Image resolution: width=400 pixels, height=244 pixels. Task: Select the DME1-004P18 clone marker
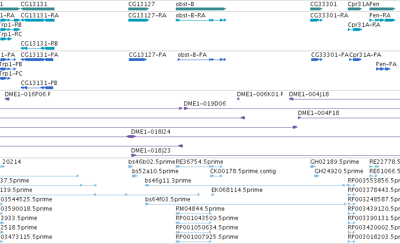299,118
